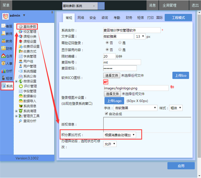Click the pin icon on sidebar

coord(52,12)
